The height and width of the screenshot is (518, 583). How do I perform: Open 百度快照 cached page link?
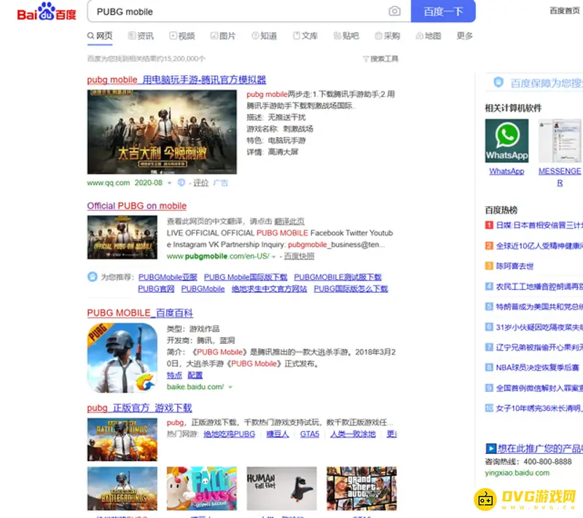click(300, 256)
